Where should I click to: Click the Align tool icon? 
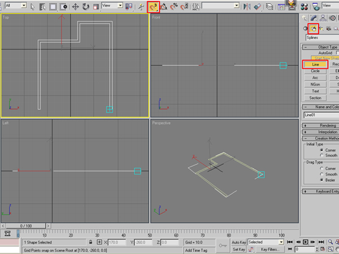click(257, 7)
